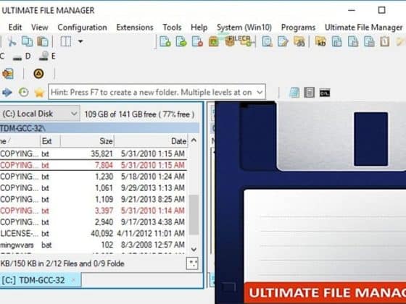Open the Extensions menu
This screenshot has width=406, height=304.
pos(135,28)
